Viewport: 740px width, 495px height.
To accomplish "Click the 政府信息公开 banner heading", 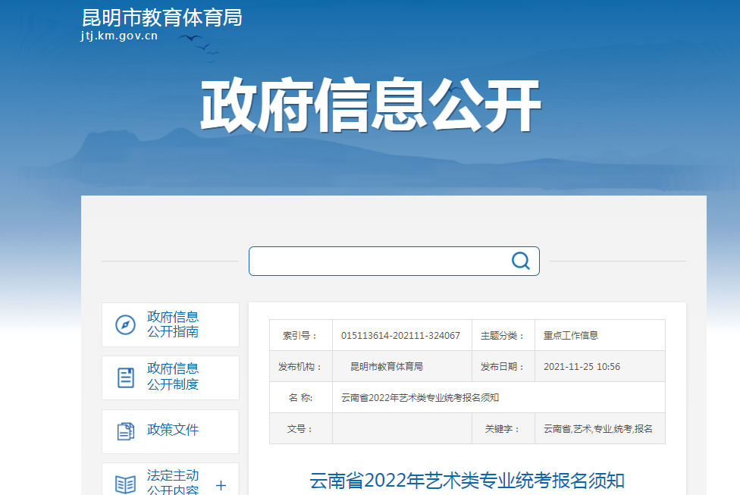I will coord(371,105).
